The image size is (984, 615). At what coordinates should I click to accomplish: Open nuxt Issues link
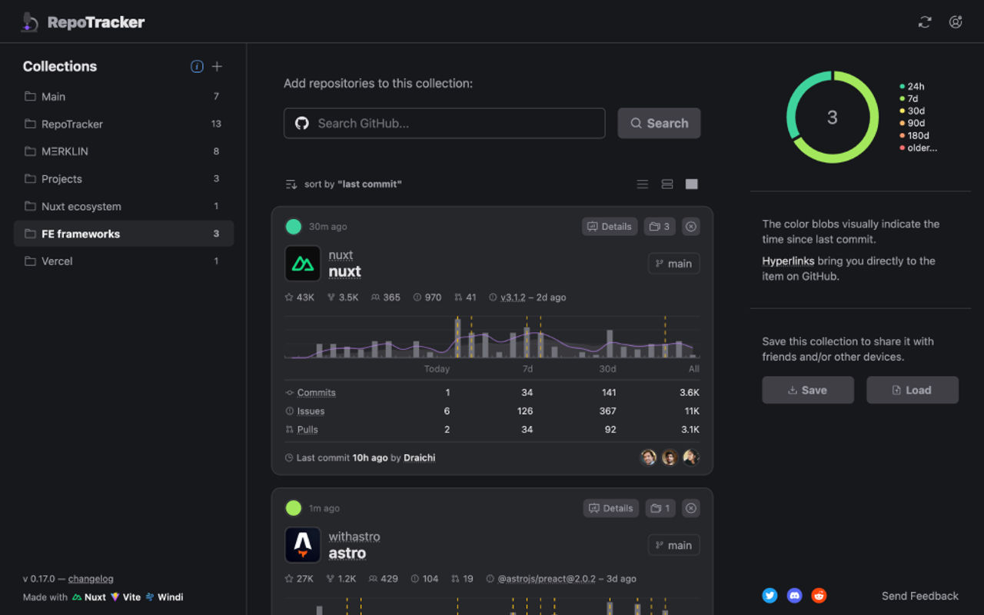311,411
